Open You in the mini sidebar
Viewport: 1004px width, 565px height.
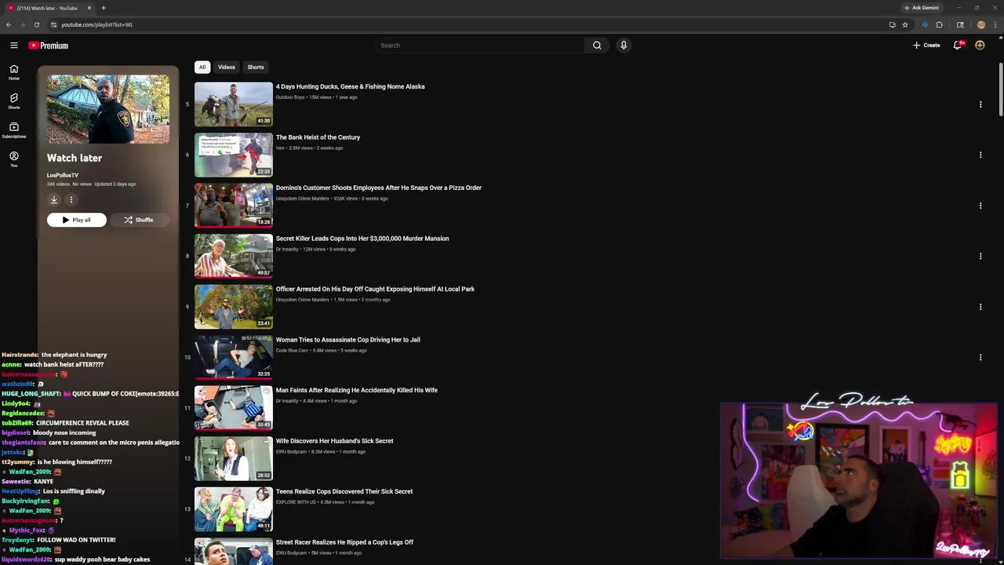tap(13, 159)
